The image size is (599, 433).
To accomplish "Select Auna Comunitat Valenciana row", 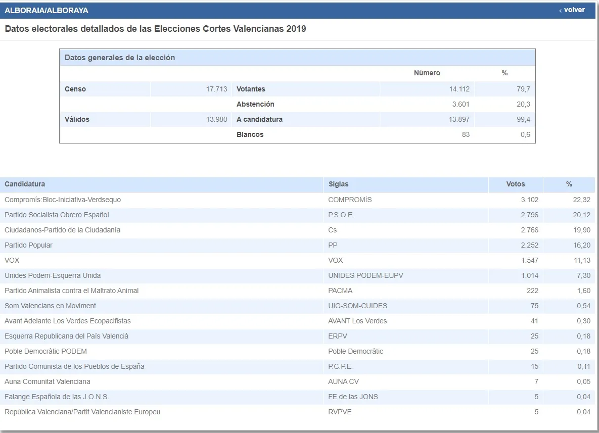I will coord(298,382).
